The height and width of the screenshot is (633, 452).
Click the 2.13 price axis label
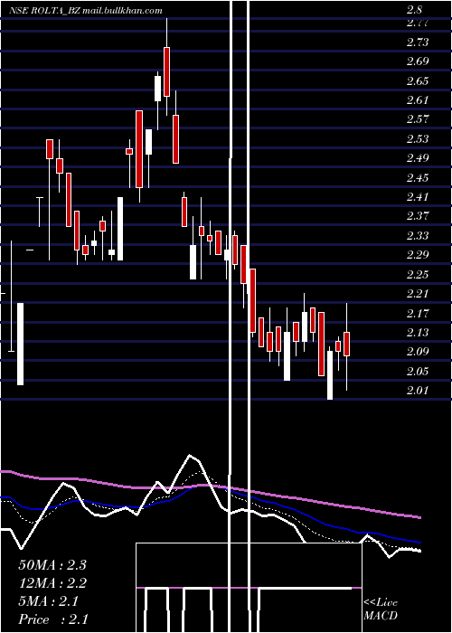tap(418, 332)
